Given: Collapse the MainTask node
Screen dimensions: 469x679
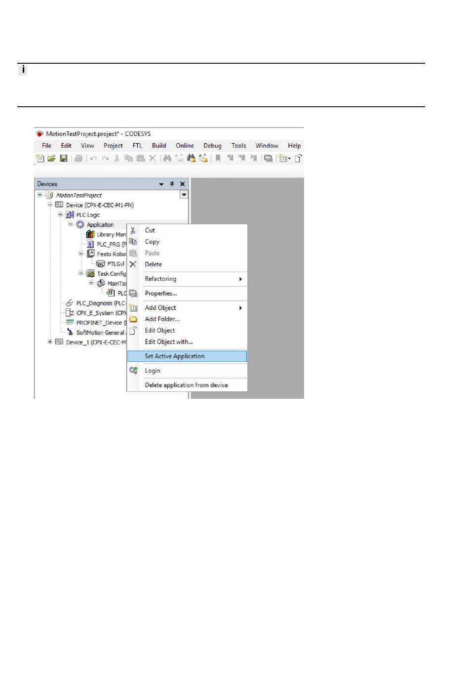Looking at the screenshot, I should click(x=91, y=283).
